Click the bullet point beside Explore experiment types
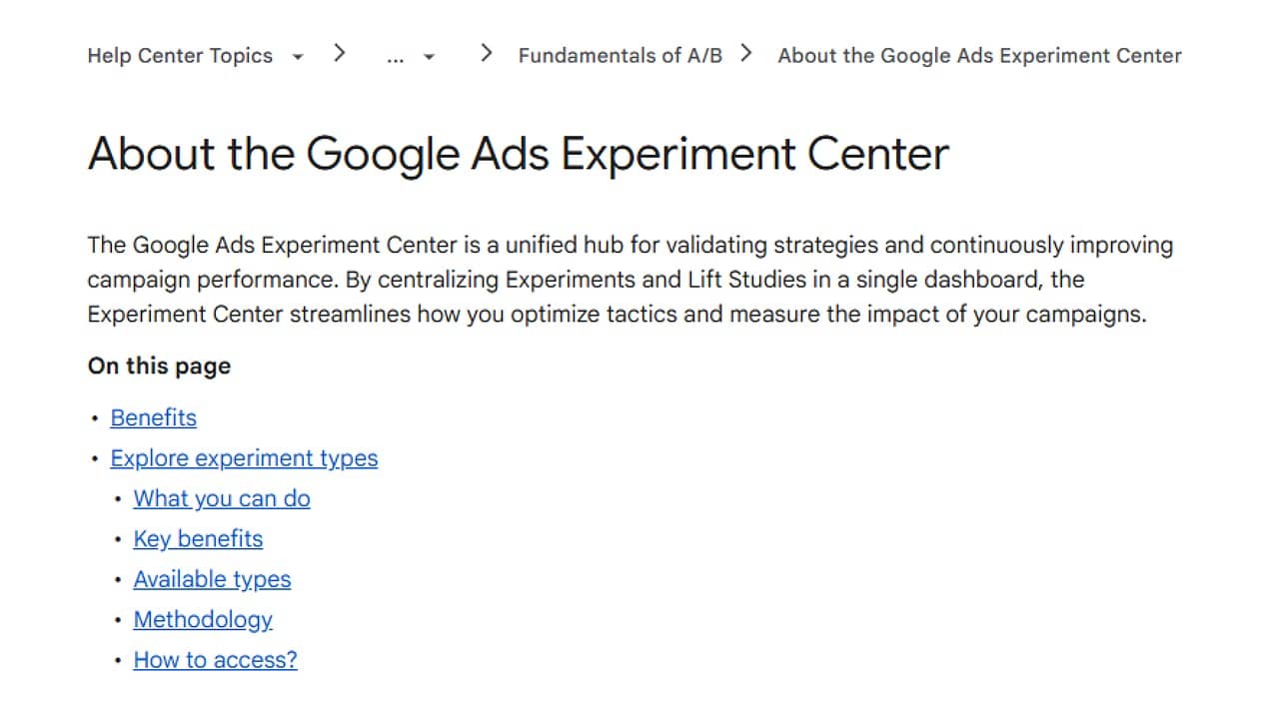 click(95, 459)
